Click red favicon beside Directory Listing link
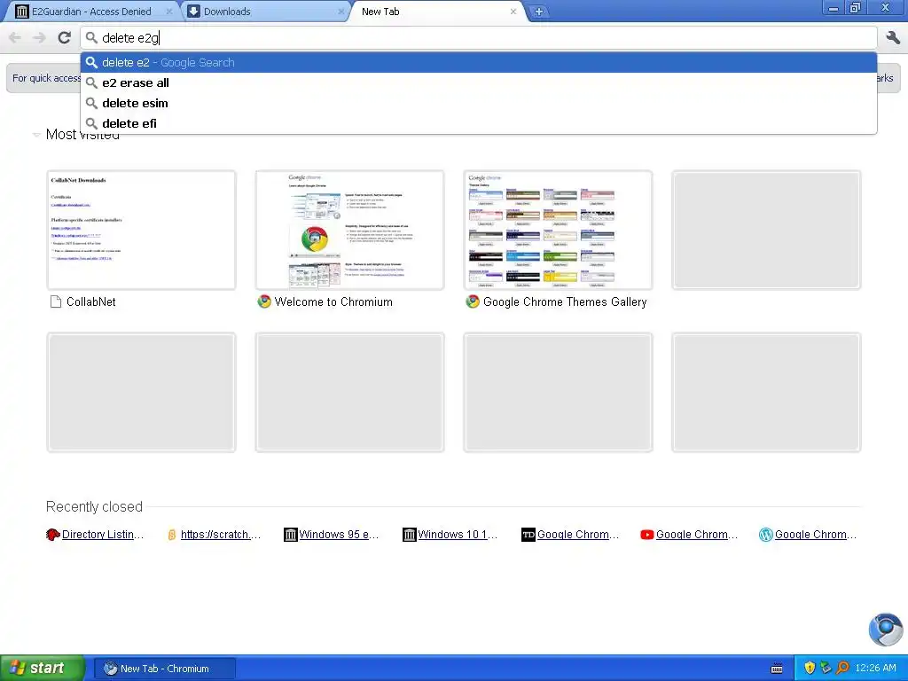The width and height of the screenshot is (908, 681). click(x=52, y=535)
